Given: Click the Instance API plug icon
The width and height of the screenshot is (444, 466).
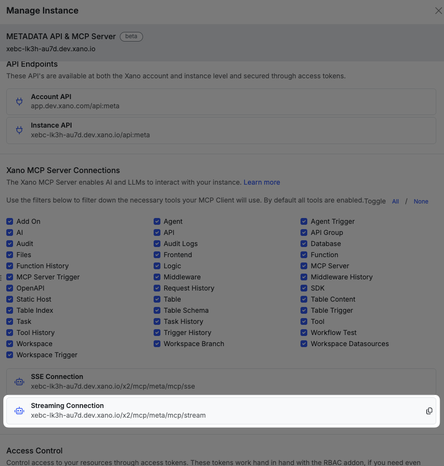Looking at the screenshot, I should point(19,130).
